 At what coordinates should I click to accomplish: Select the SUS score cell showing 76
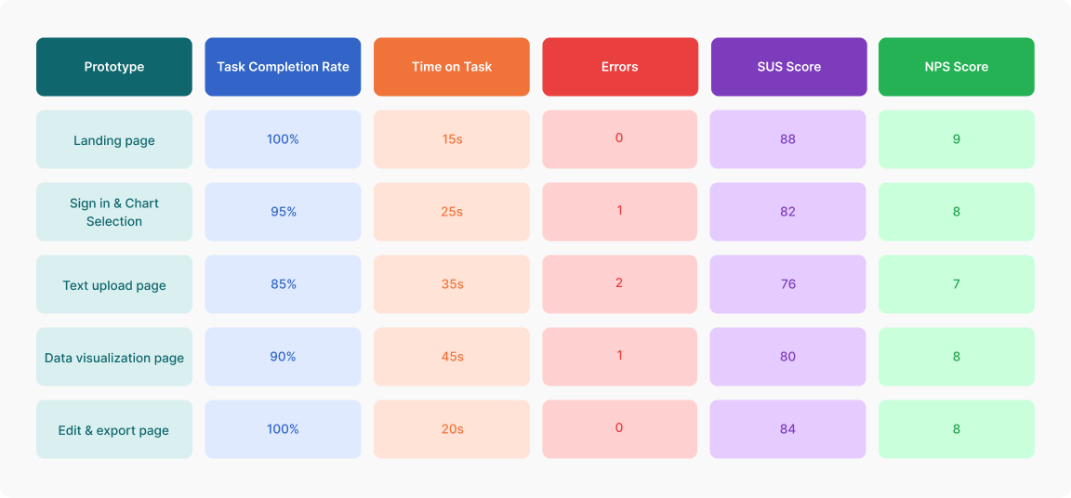(x=788, y=284)
